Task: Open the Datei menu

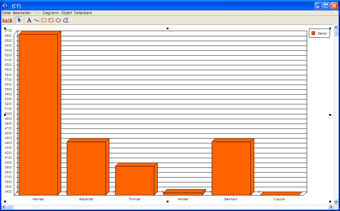Action: (6, 13)
